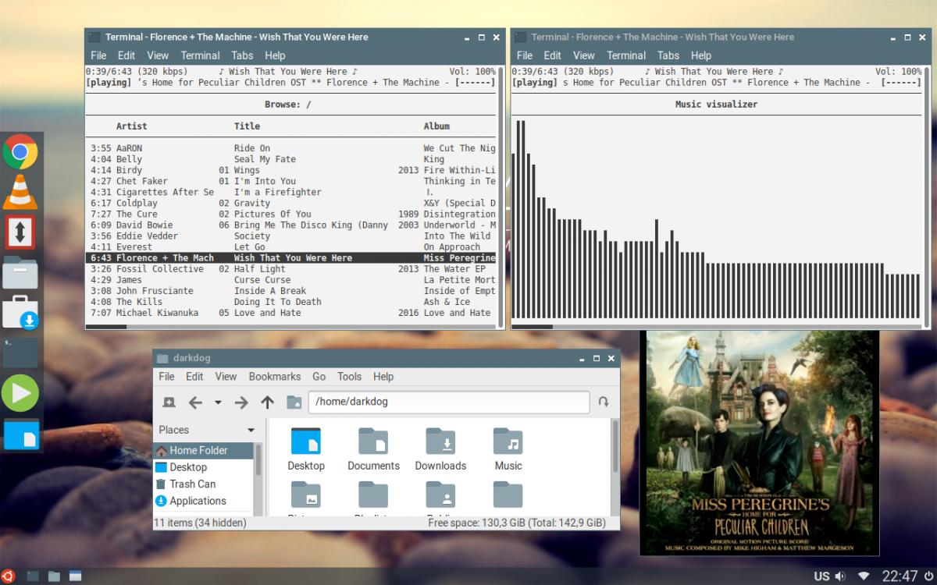Click the US keyboard layout indicator
The height and width of the screenshot is (585, 937).
(x=821, y=576)
